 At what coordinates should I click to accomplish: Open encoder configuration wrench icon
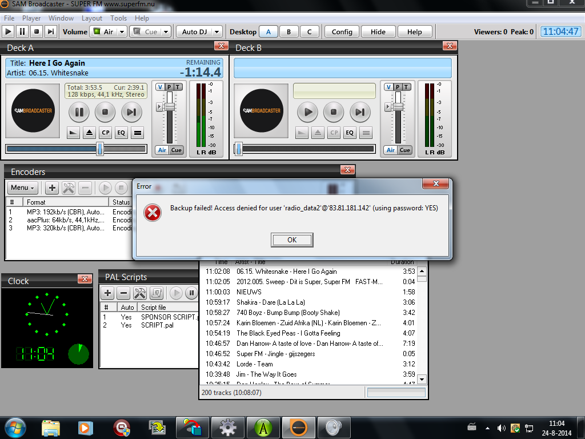pos(69,187)
